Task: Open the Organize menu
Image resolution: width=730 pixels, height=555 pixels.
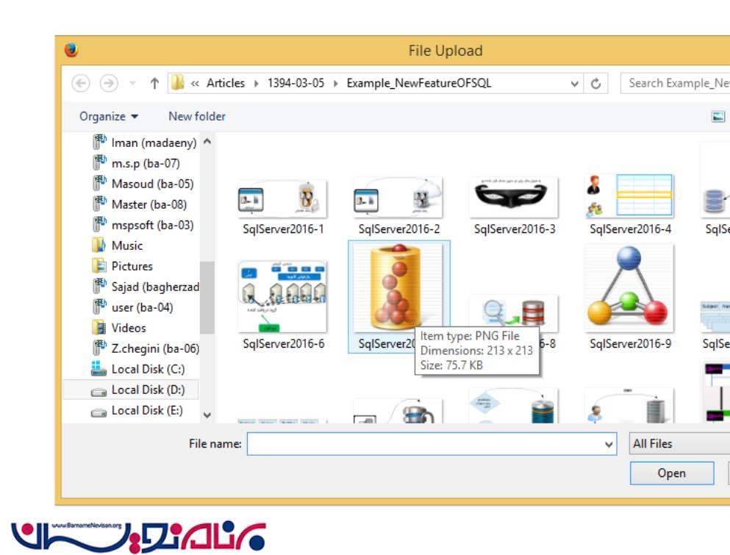Action: 109,116
